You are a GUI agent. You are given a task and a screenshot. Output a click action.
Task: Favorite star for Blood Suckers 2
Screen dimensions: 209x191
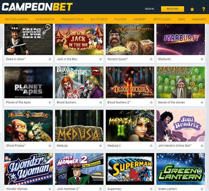click(151, 102)
